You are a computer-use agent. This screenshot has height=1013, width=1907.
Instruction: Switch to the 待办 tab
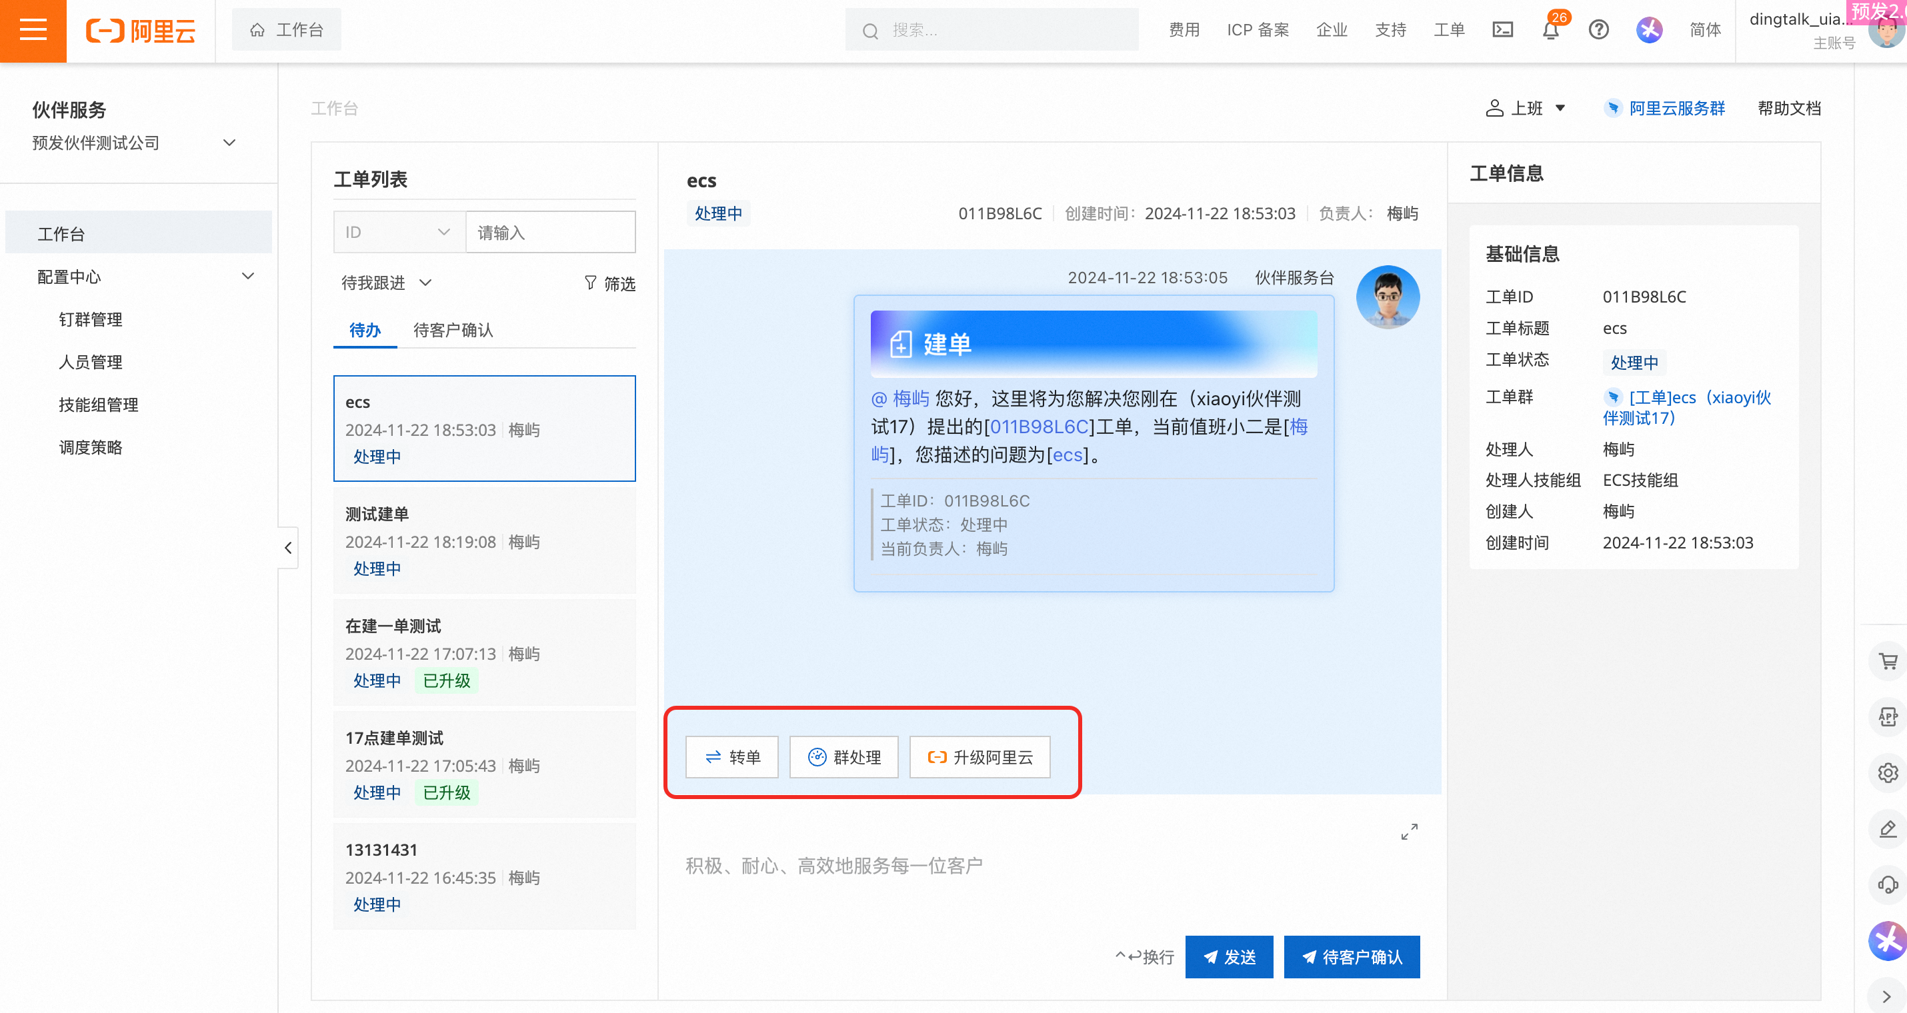[365, 330]
